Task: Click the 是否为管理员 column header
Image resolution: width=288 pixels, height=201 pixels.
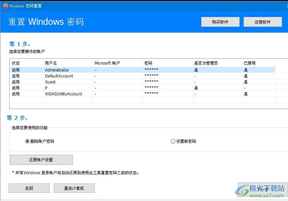Action: pyautogui.click(x=217, y=63)
